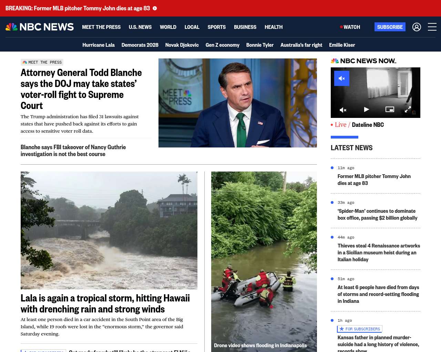The width and height of the screenshot is (441, 352).
Task: Click the "33m ago" timestamp
Action: [x=346, y=203]
